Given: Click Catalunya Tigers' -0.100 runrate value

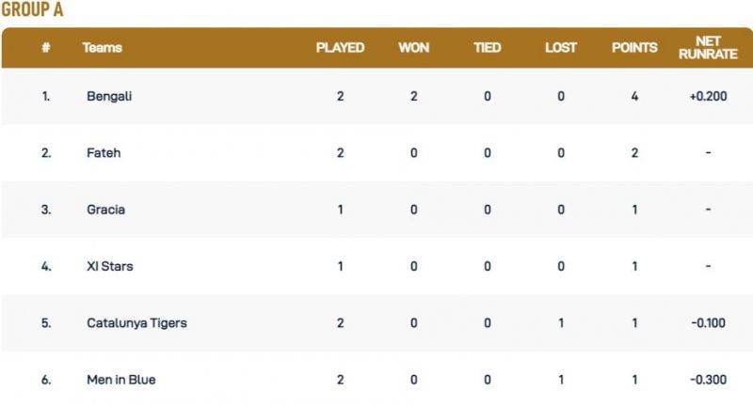Looking at the screenshot, I should (708, 323).
